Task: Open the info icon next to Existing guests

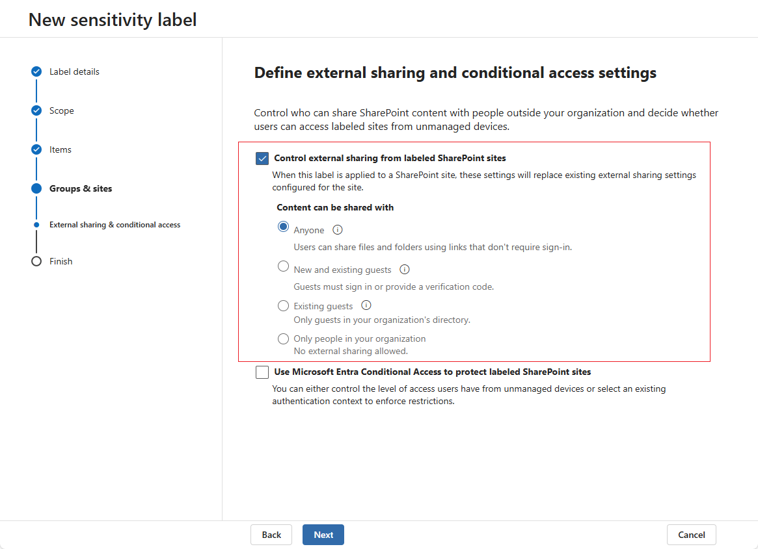Action: pos(366,305)
